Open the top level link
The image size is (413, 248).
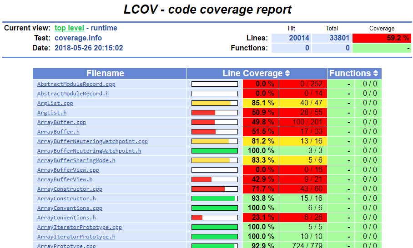click(x=69, y=28)
